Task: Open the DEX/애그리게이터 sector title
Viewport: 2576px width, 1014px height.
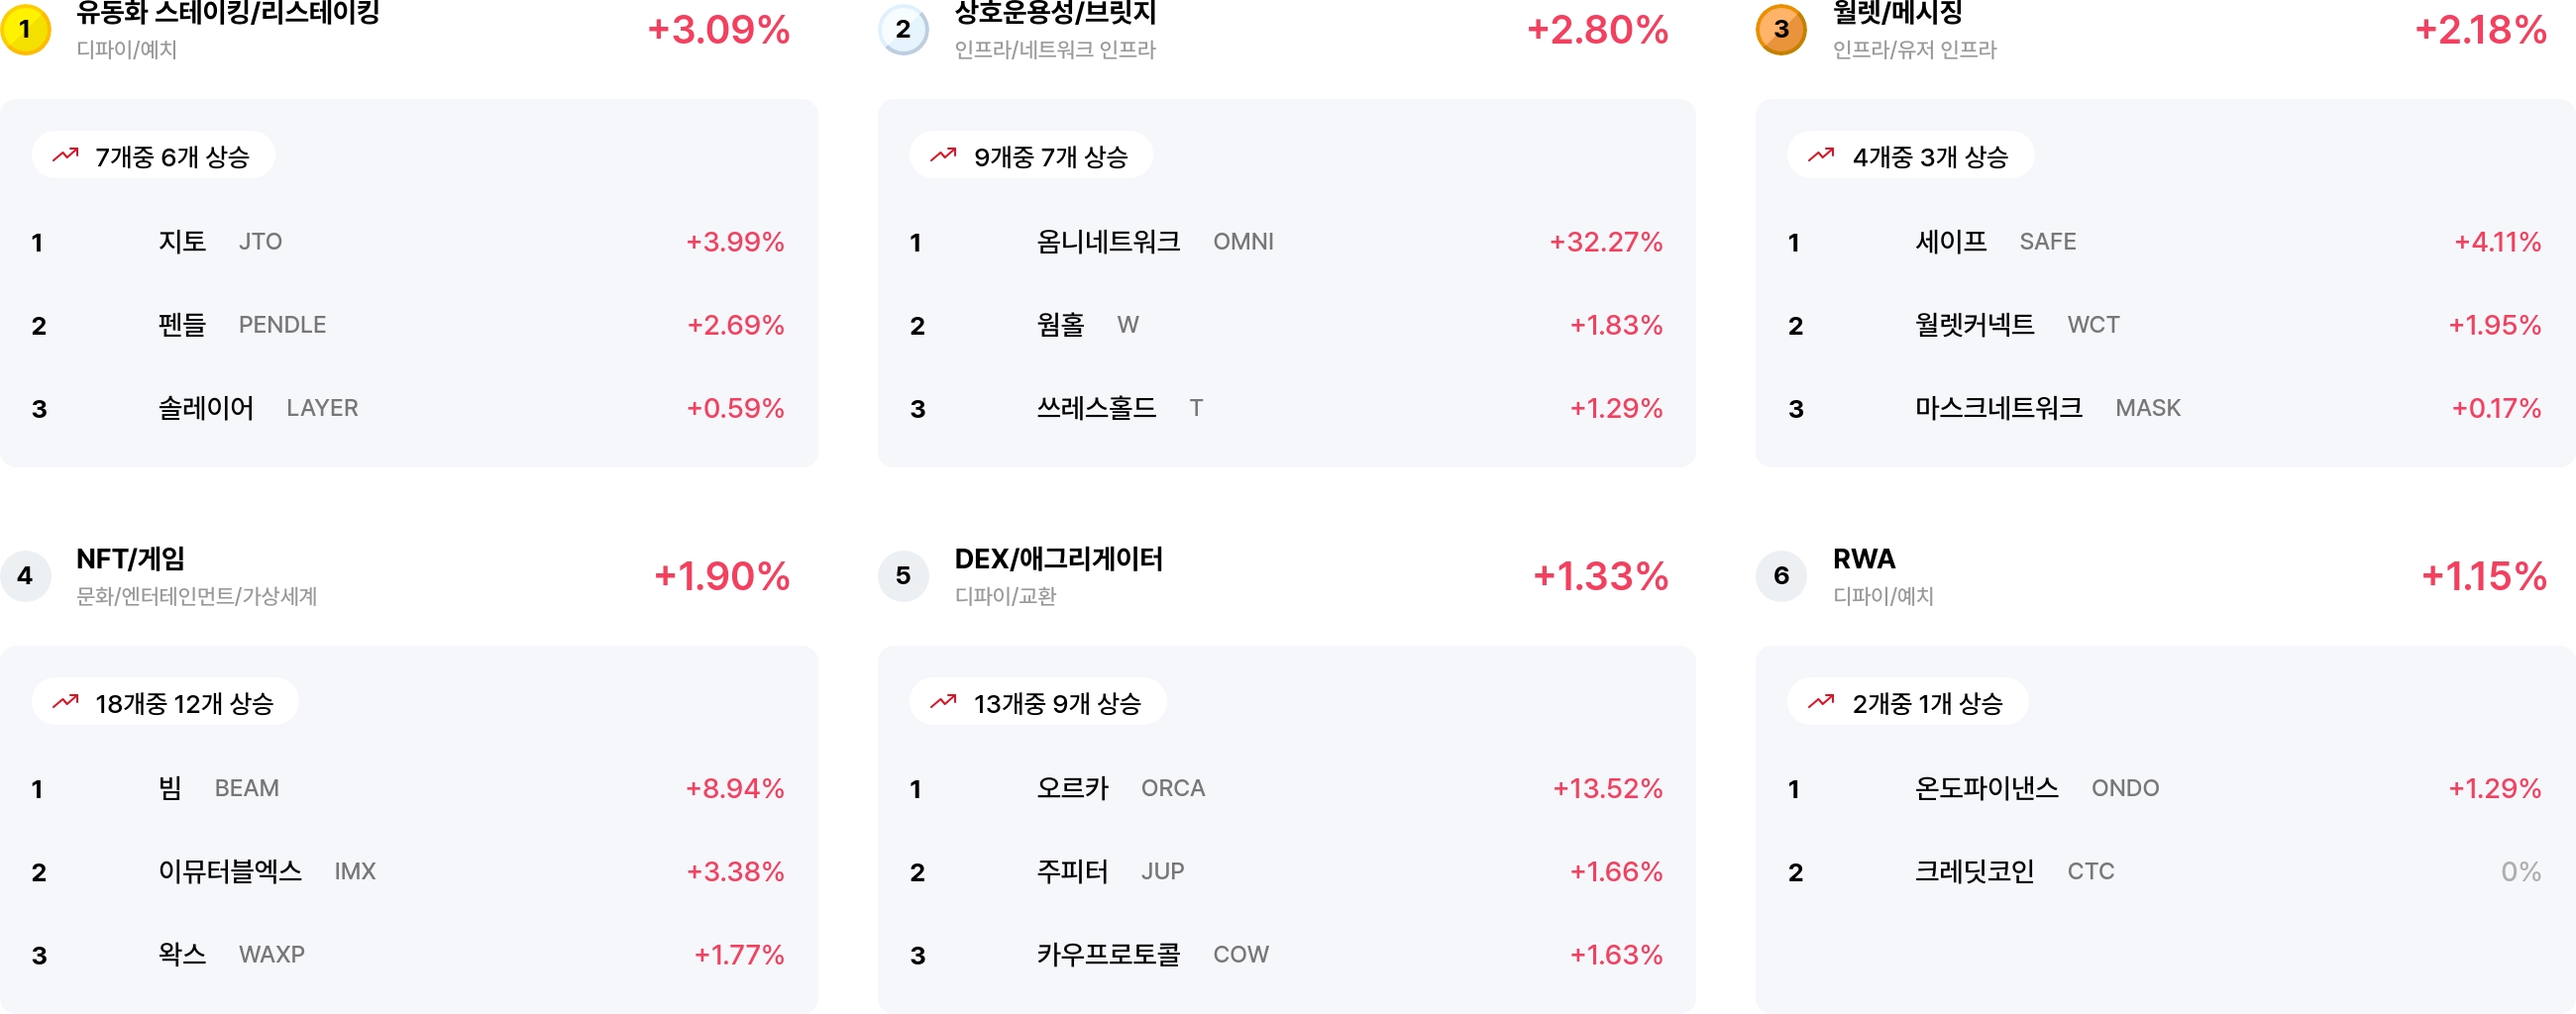Action: tap(1058, 558)
